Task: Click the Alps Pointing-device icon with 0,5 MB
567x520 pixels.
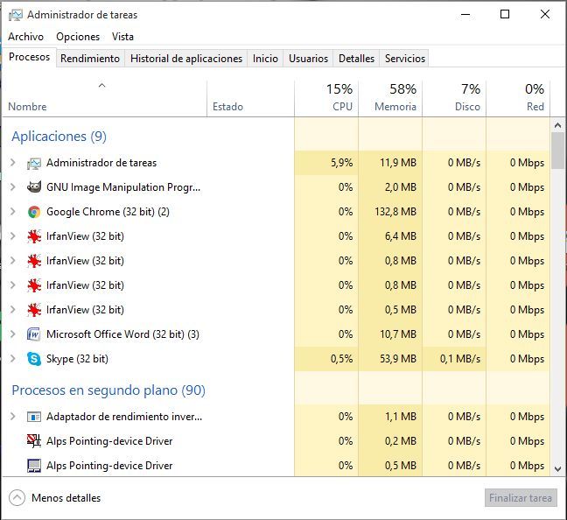Action: [x=34, y=466]
